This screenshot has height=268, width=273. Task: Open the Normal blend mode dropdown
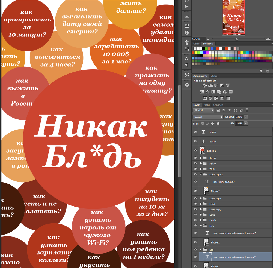pos(208,117)
